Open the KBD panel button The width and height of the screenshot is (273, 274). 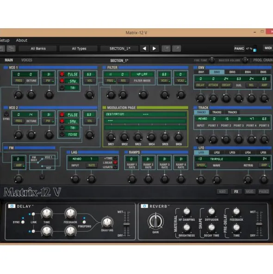coord(222,191)
